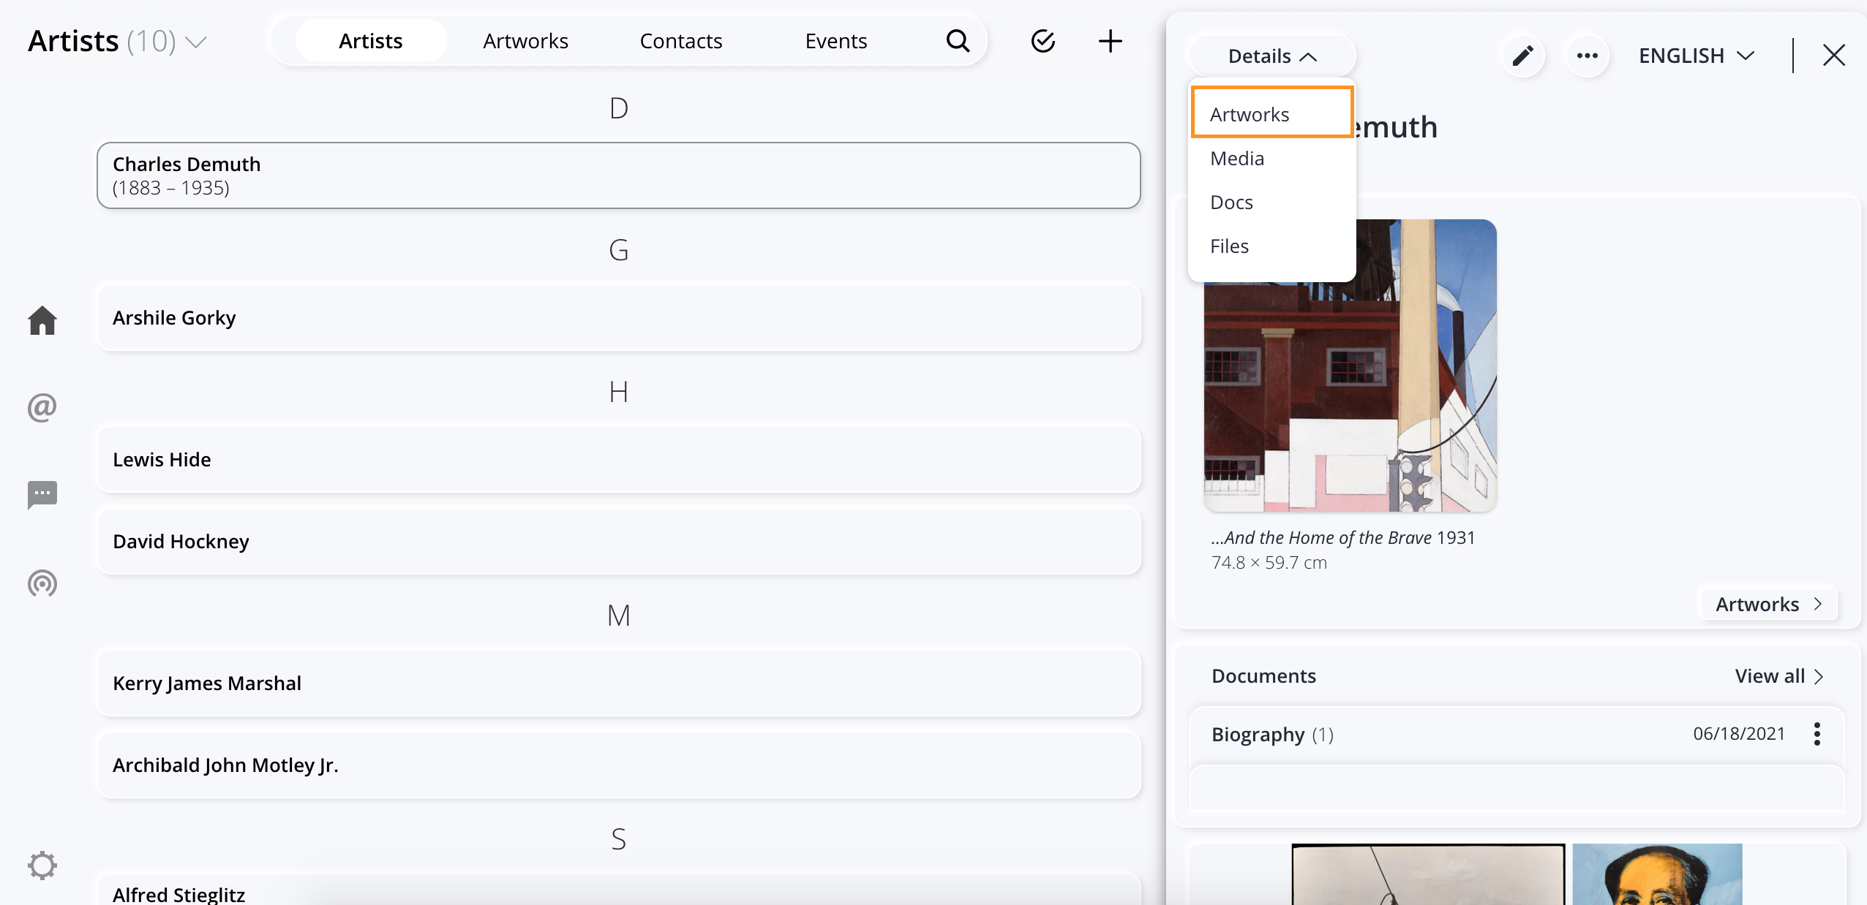Switch to the Contacts tab
Image resolution: width=1867 pixels, height=905 pixels.
point(681,41)
